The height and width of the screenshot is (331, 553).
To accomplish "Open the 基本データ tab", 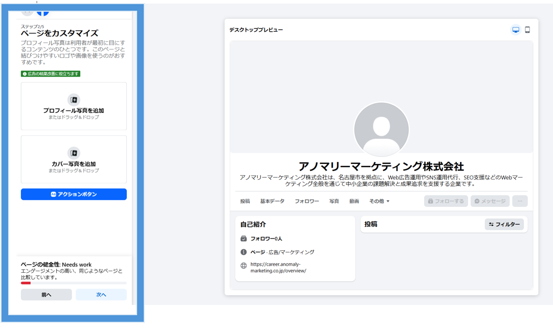I will point(272,201).
